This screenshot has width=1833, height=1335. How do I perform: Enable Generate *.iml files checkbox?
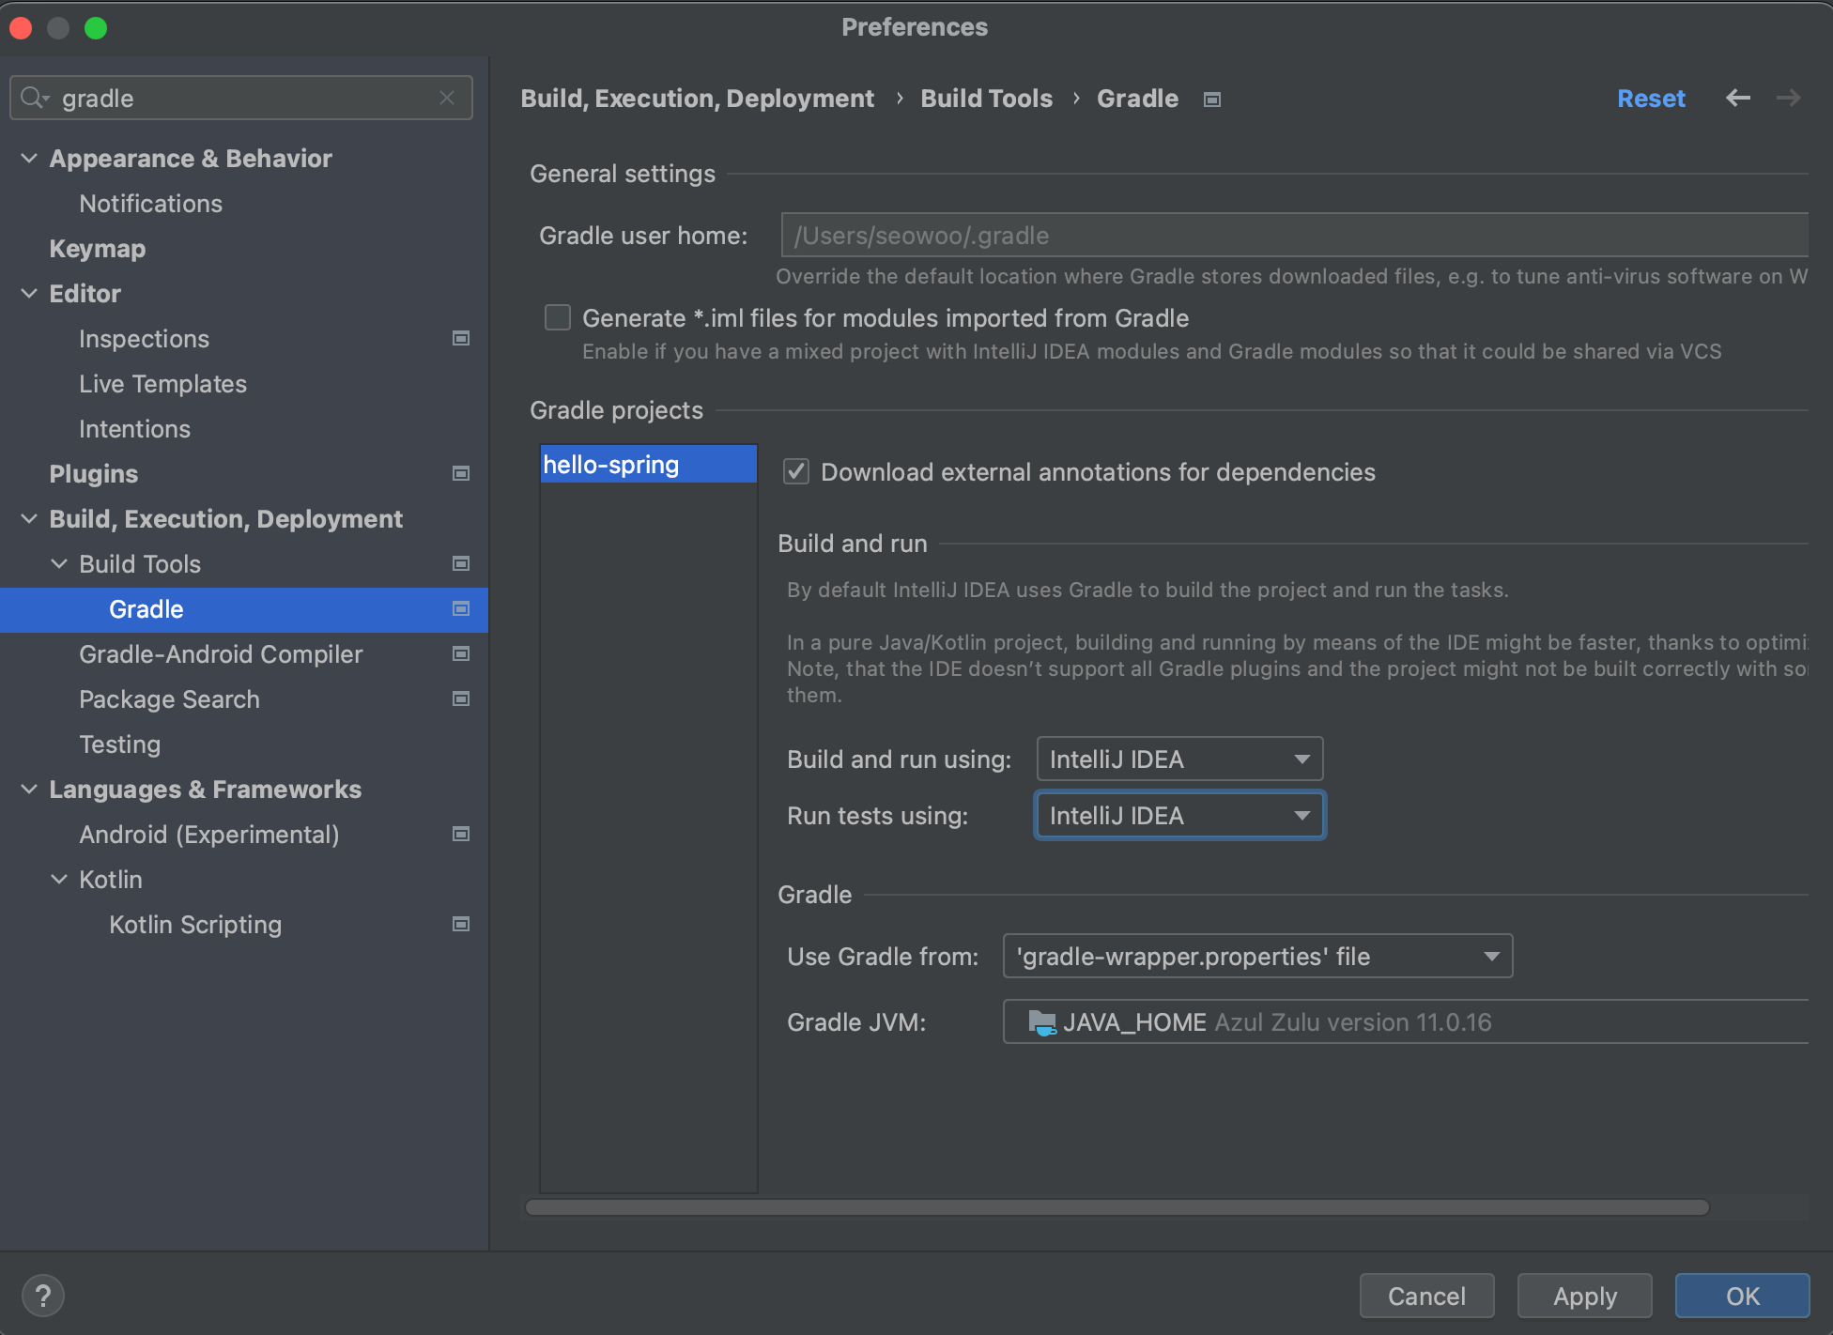click(x=558, y=317)
